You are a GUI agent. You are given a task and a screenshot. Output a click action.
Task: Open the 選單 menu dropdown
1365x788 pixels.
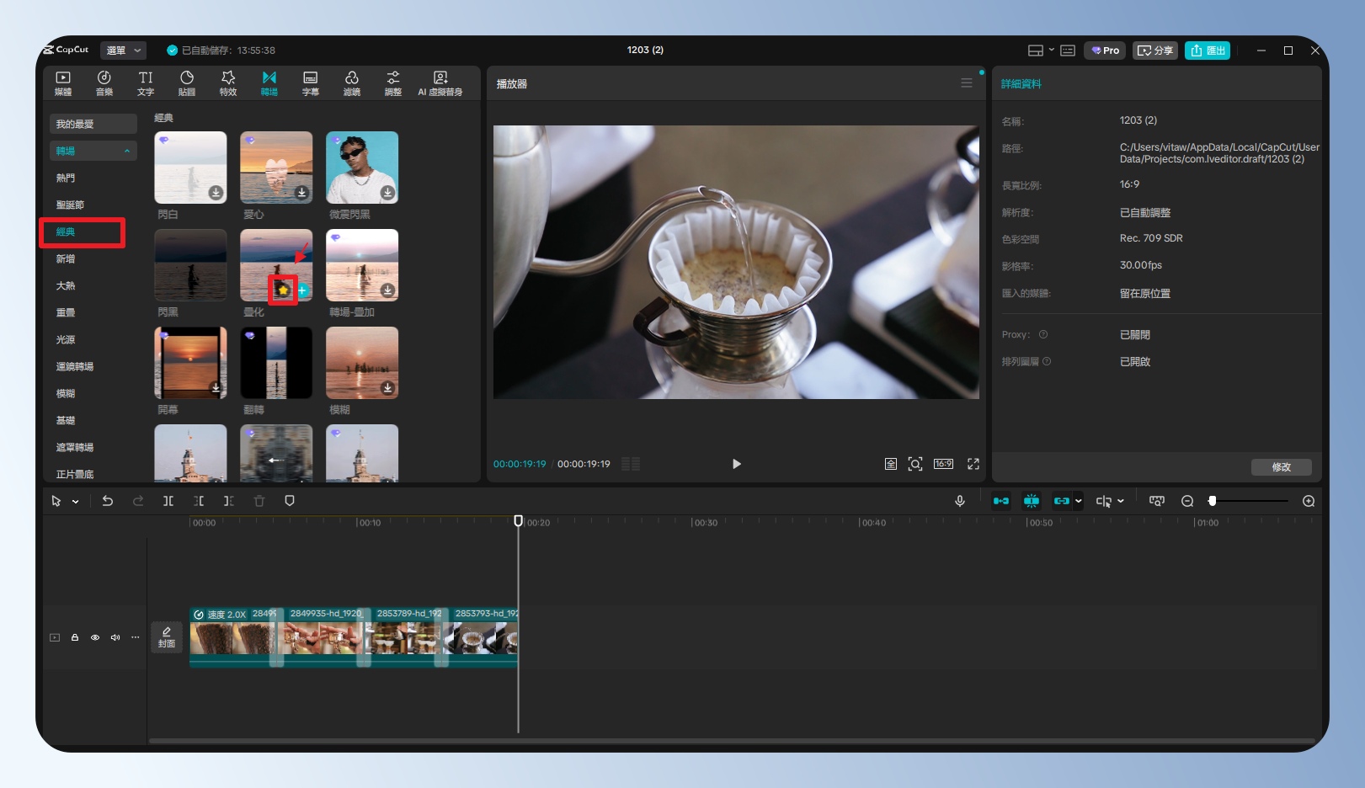tap(123, 51)
